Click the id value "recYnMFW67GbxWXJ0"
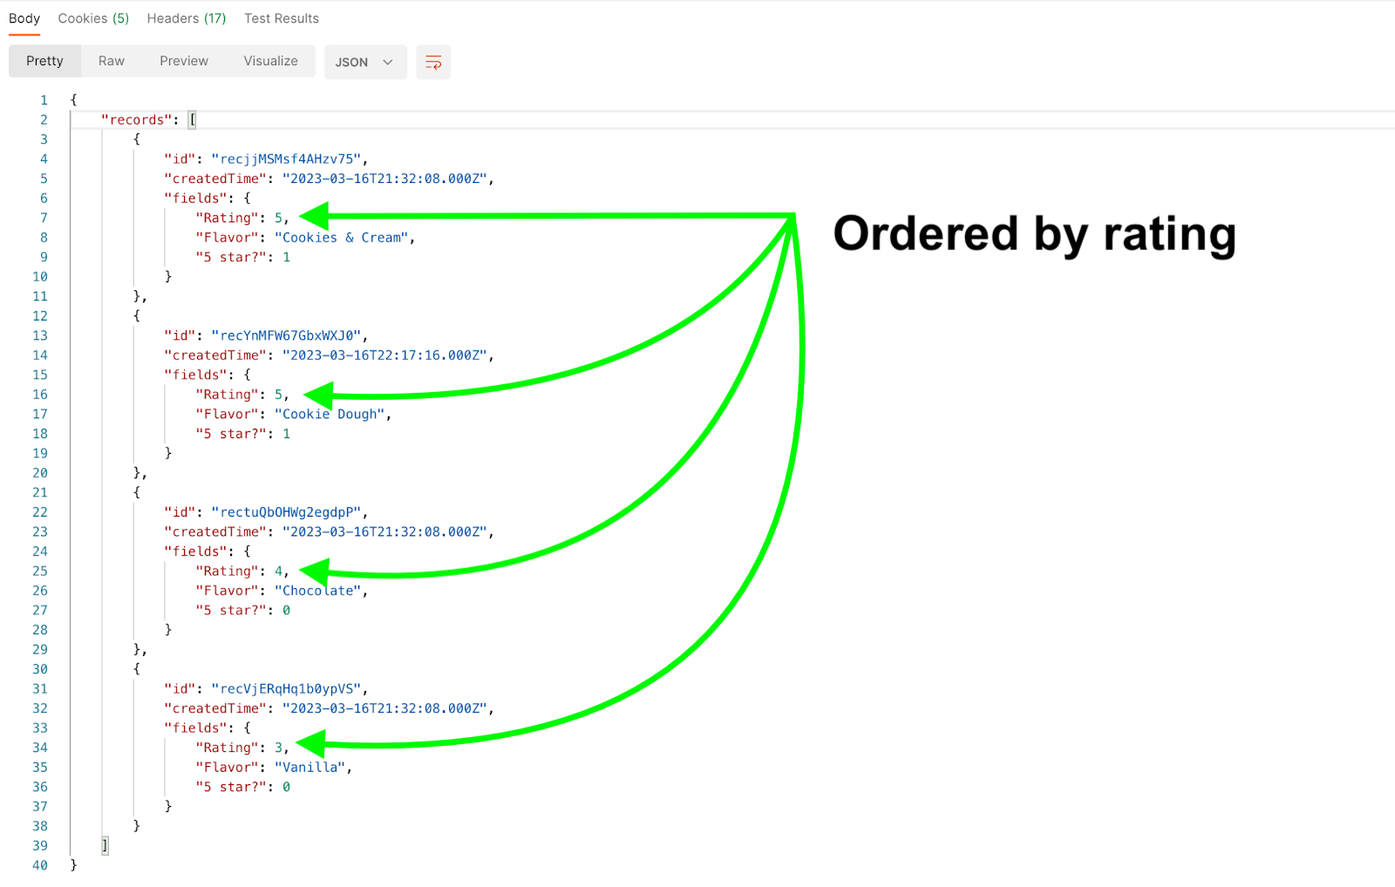Screen dimensions: 1395x887 coord(286,335)
